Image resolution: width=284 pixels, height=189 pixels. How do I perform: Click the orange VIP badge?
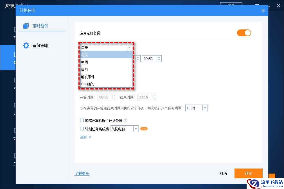tap(144, 129)
